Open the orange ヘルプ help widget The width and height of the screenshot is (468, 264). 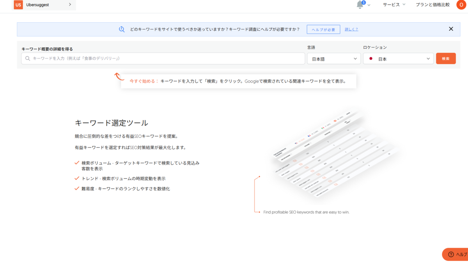(455, 254)
